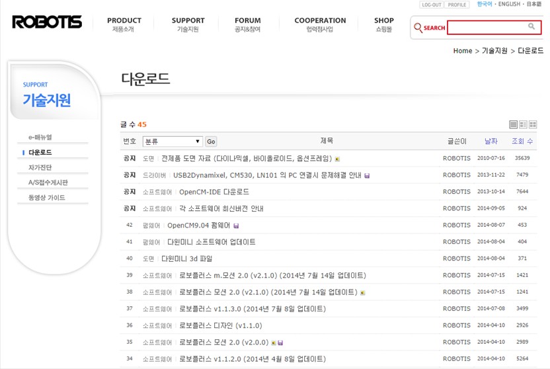
Task: Open the PRODUCT 제품소개 menu
Action: click(x=124, y=24)
